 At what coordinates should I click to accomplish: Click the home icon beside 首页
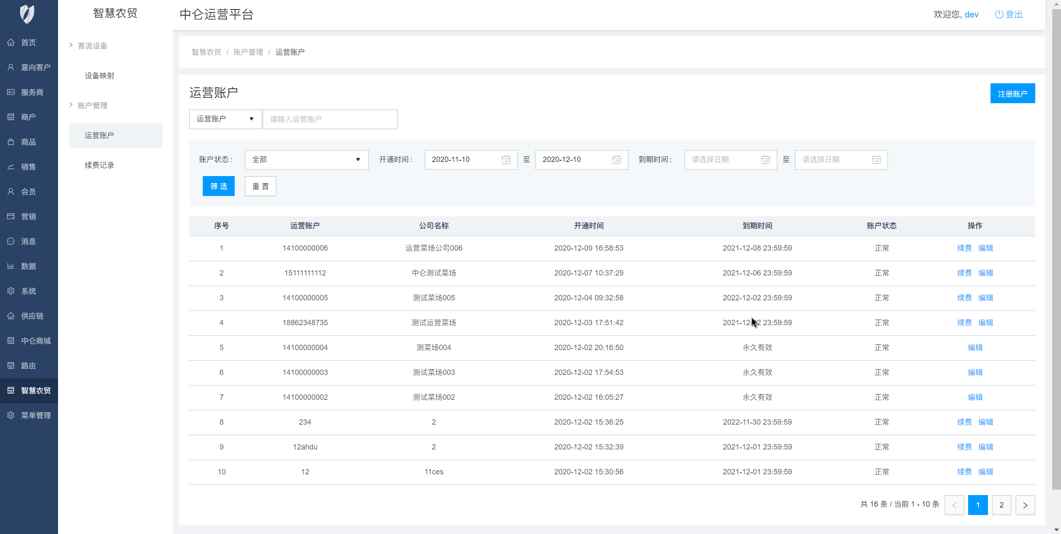point(11,42)
